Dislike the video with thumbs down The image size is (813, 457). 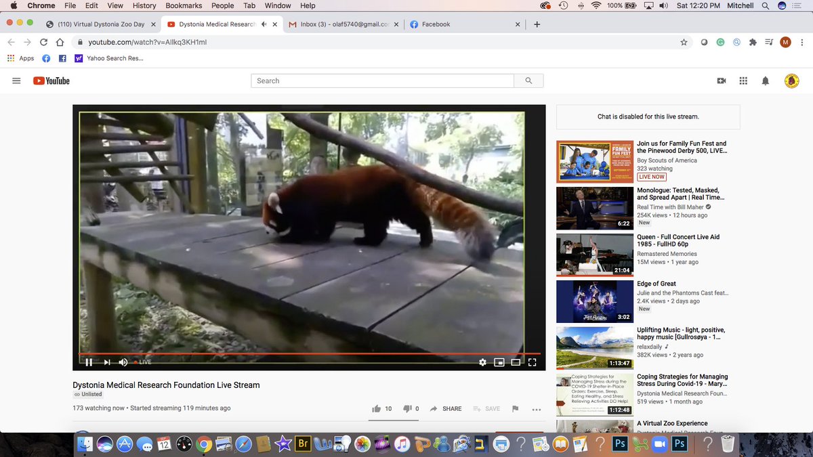pos(411,409)
